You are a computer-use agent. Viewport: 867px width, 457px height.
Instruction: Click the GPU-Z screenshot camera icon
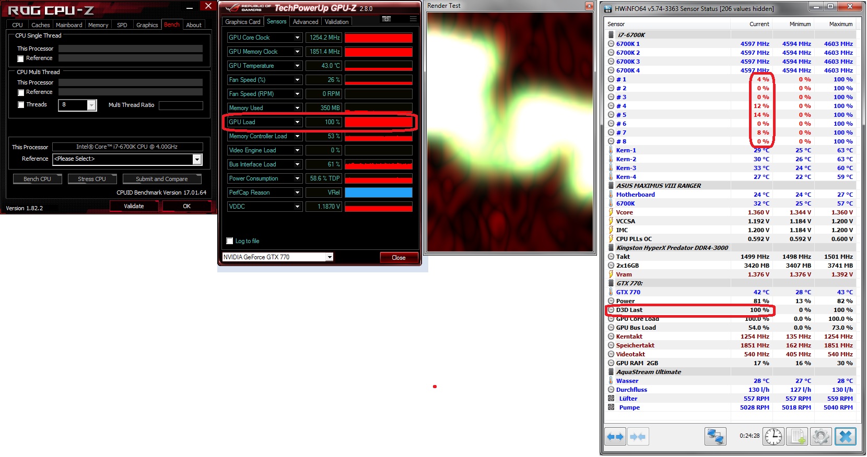[386, 19]
